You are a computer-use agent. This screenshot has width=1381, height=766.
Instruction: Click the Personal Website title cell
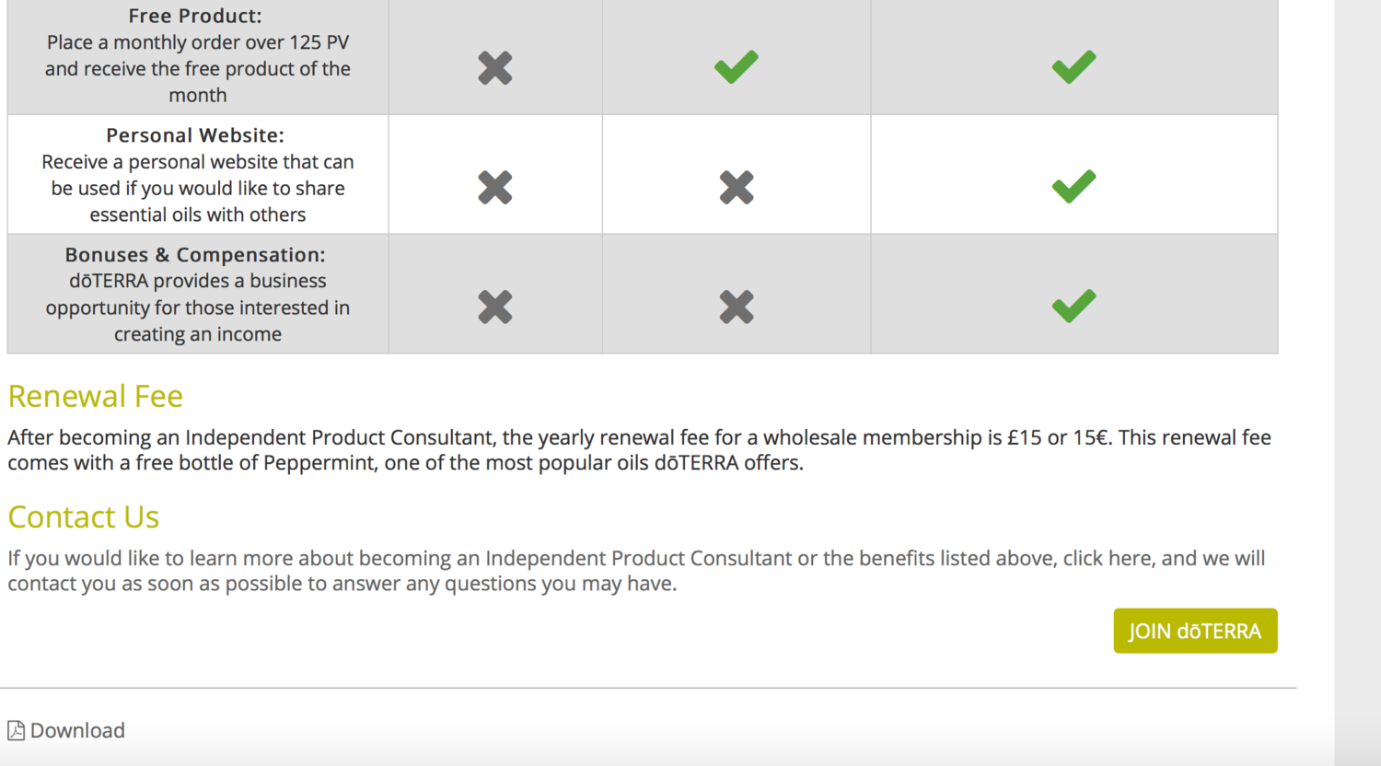click(198, 174)
